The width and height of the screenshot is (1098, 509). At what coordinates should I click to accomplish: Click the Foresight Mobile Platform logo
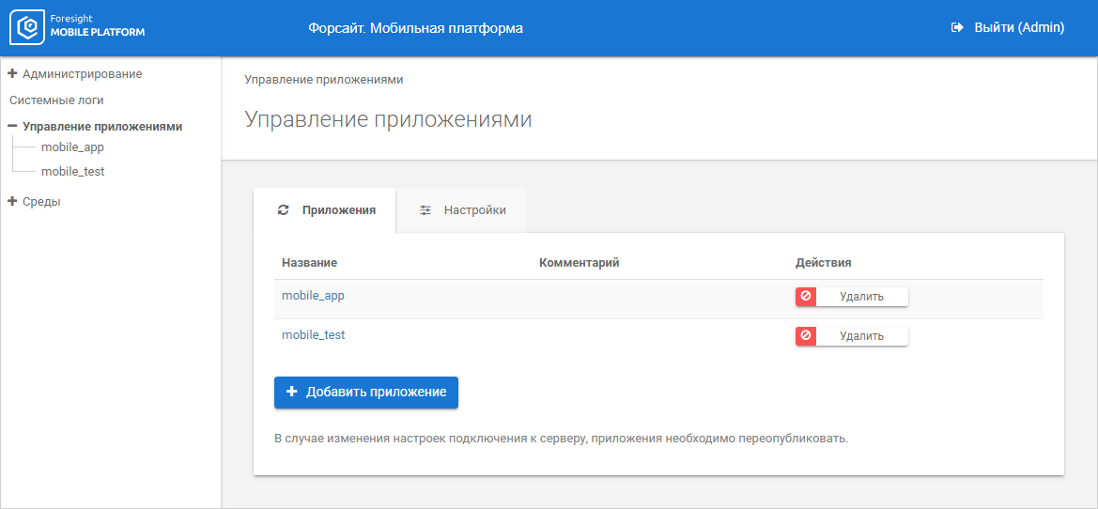(x=77, y=27)
